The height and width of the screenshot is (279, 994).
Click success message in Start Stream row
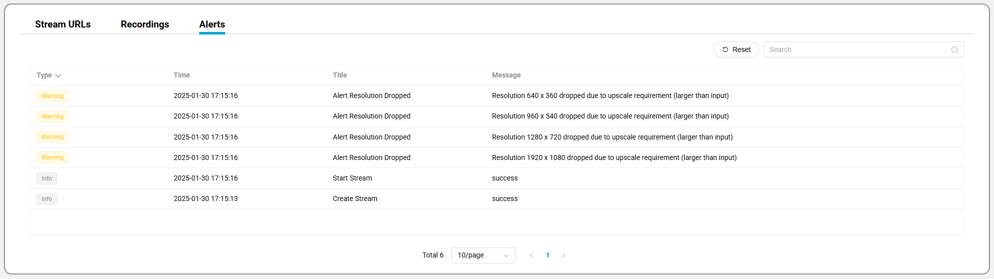pyautogui.click(x=505, y=178)
